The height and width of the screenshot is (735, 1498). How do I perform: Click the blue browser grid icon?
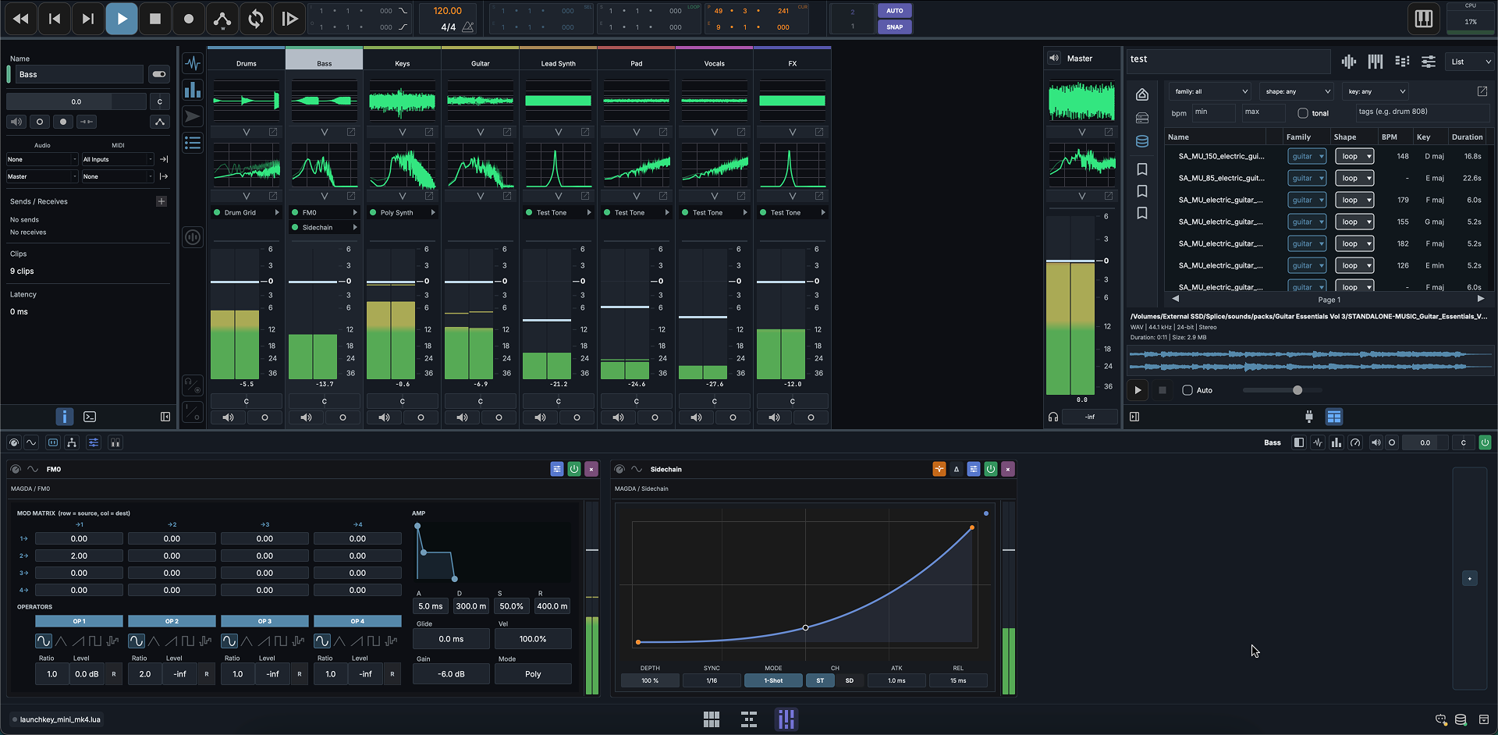click(x=1334, y=417)
